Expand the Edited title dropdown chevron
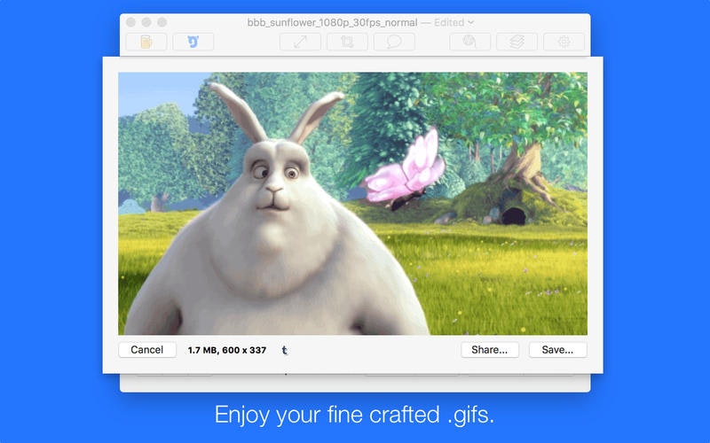This screenshot has width=710, height=443. [x=471, y=22]
